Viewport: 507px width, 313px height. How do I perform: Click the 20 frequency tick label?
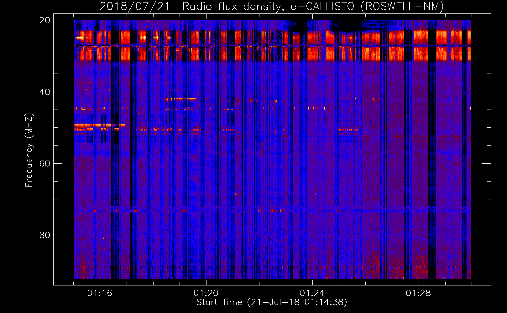45,20
